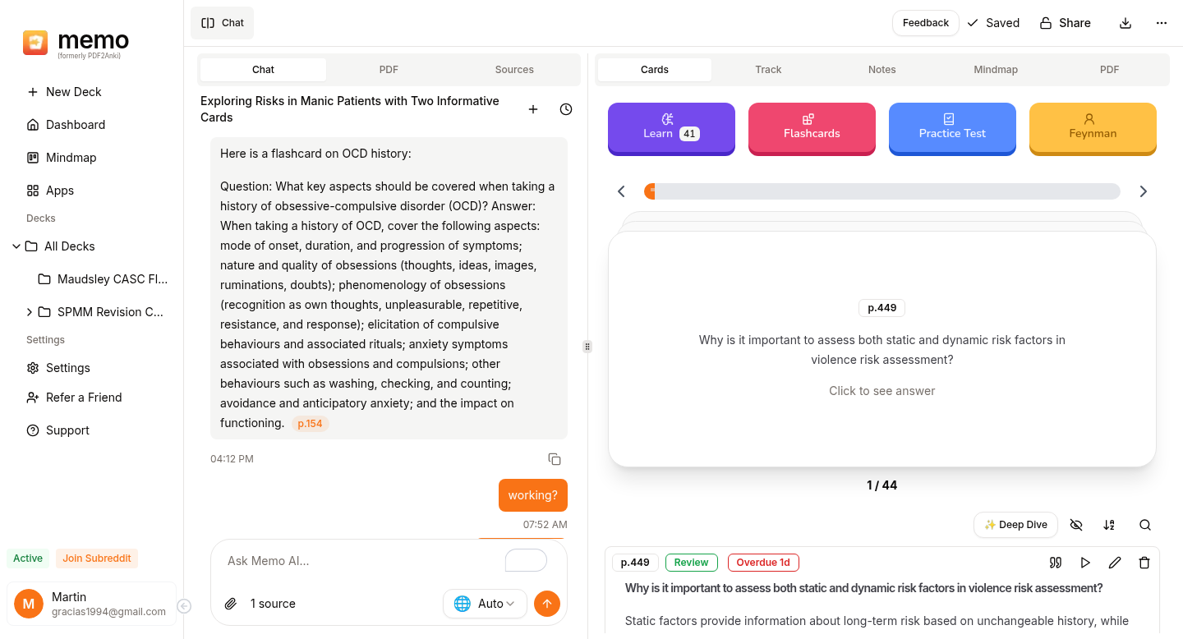The width and height of the screenshot is (1183, 639).
Task: Edit the card using pencil icon
Action: tap(1115, 563)
